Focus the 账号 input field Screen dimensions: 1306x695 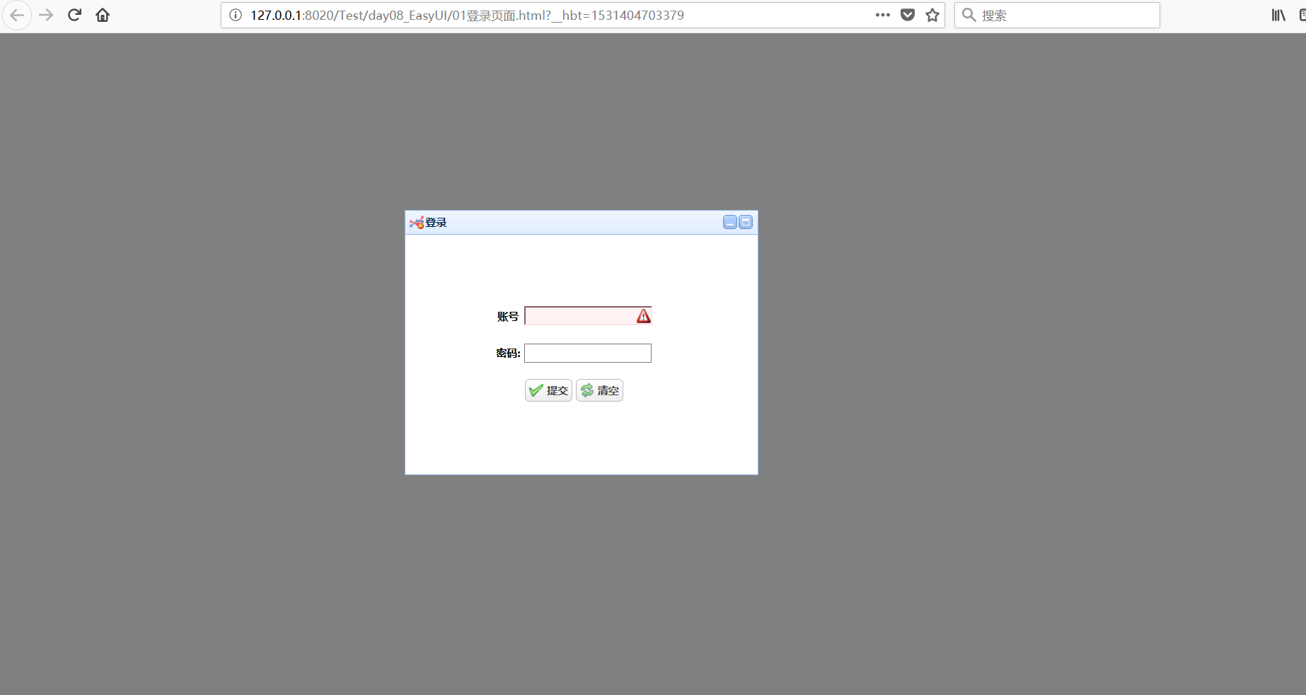[588, 316]
